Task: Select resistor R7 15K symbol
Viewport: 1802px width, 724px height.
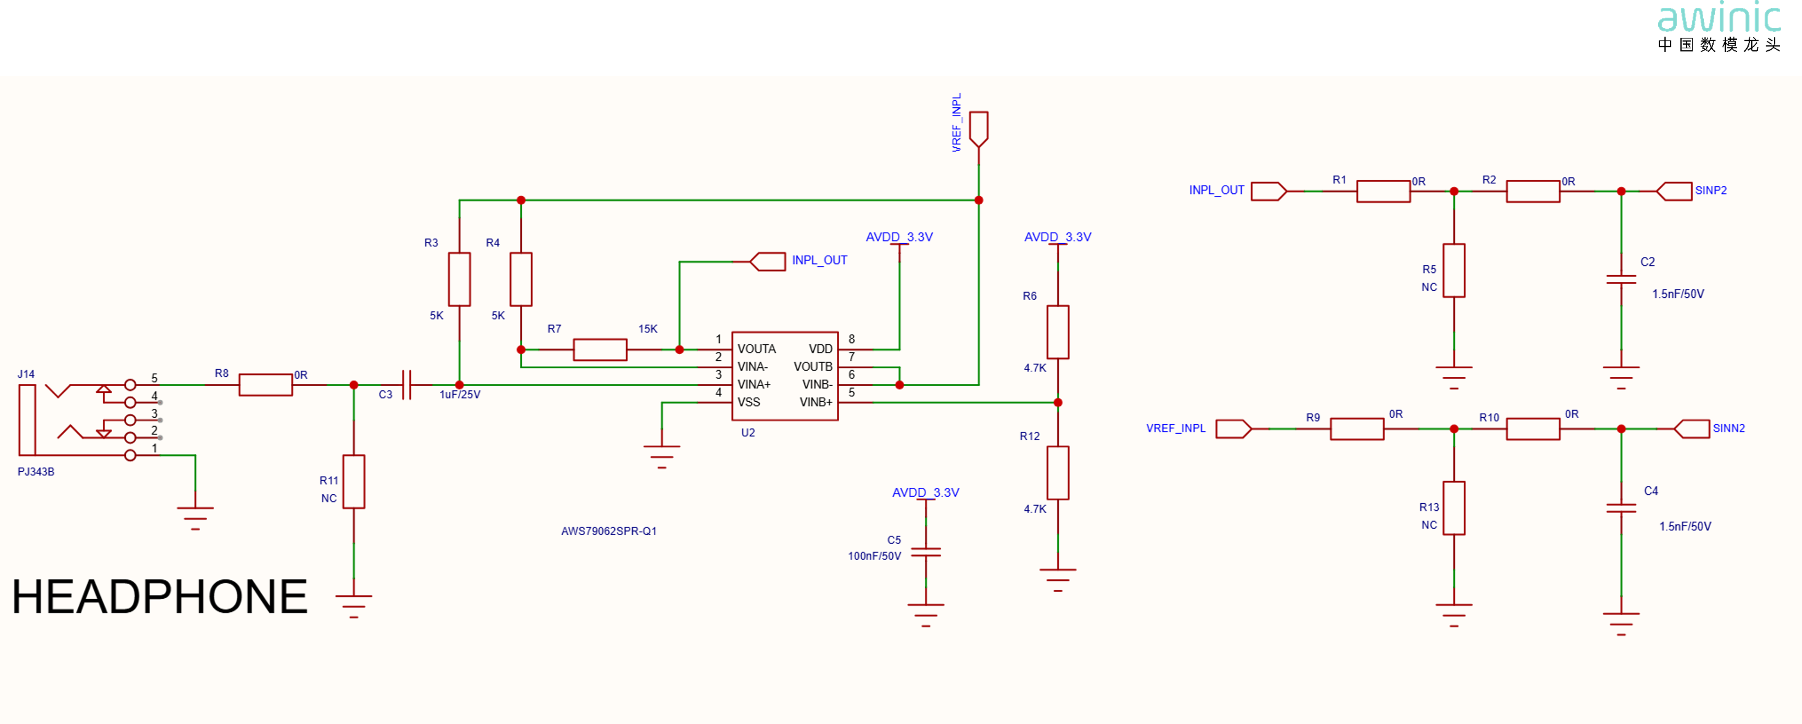Action: coord(600,350)
